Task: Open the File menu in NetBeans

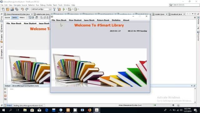Action: point(2,5)
